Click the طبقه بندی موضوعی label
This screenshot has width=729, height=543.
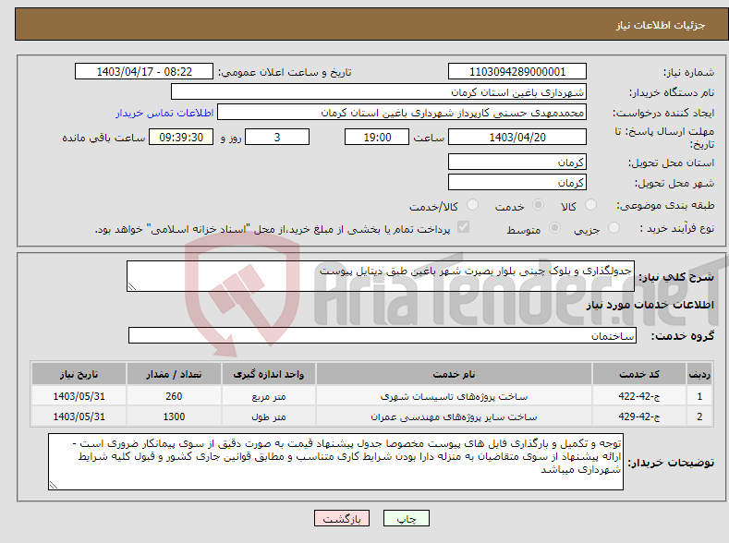pyautogui.click(x=665, y=205)
